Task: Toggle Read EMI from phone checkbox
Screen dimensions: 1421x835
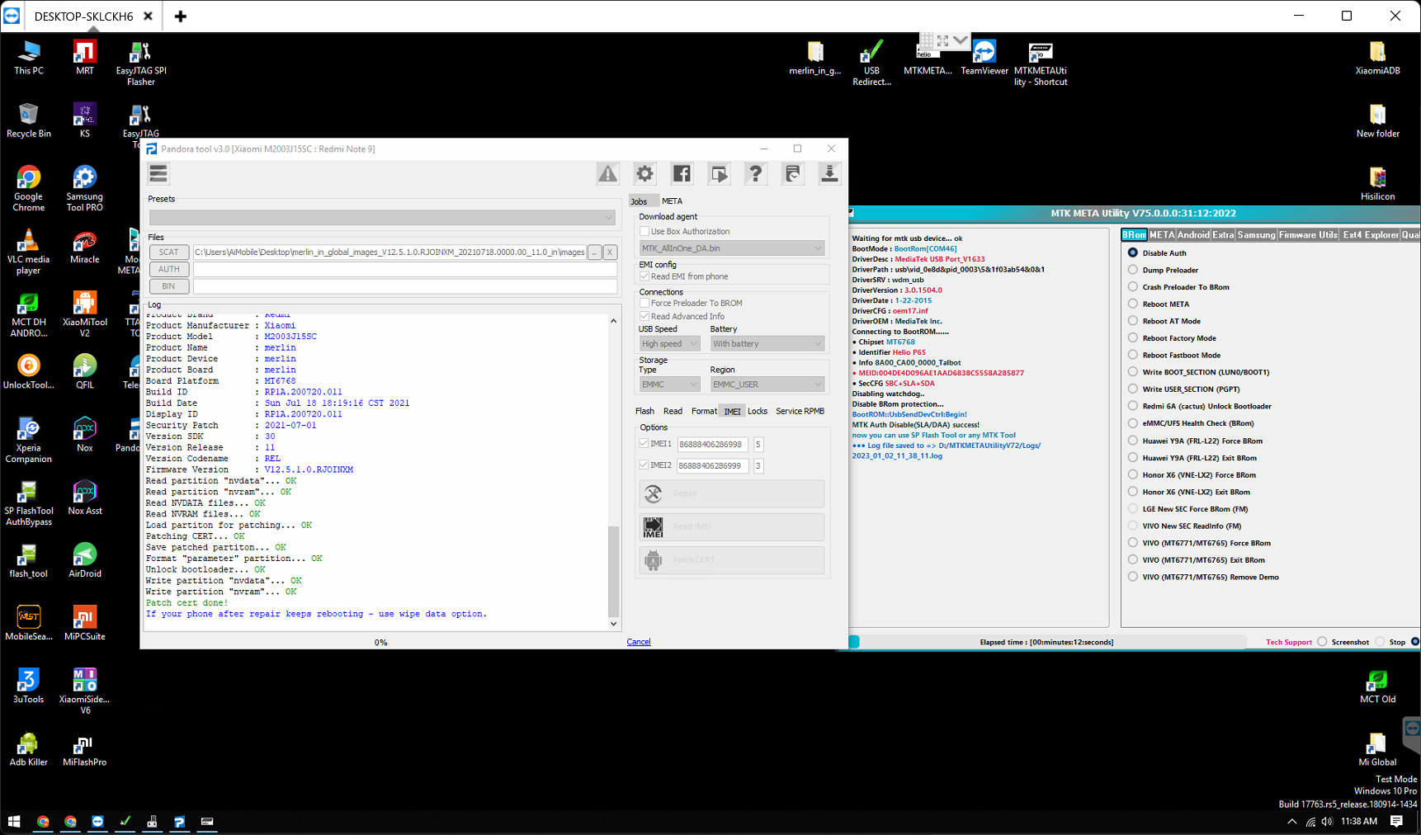Action: coord(644,276)
